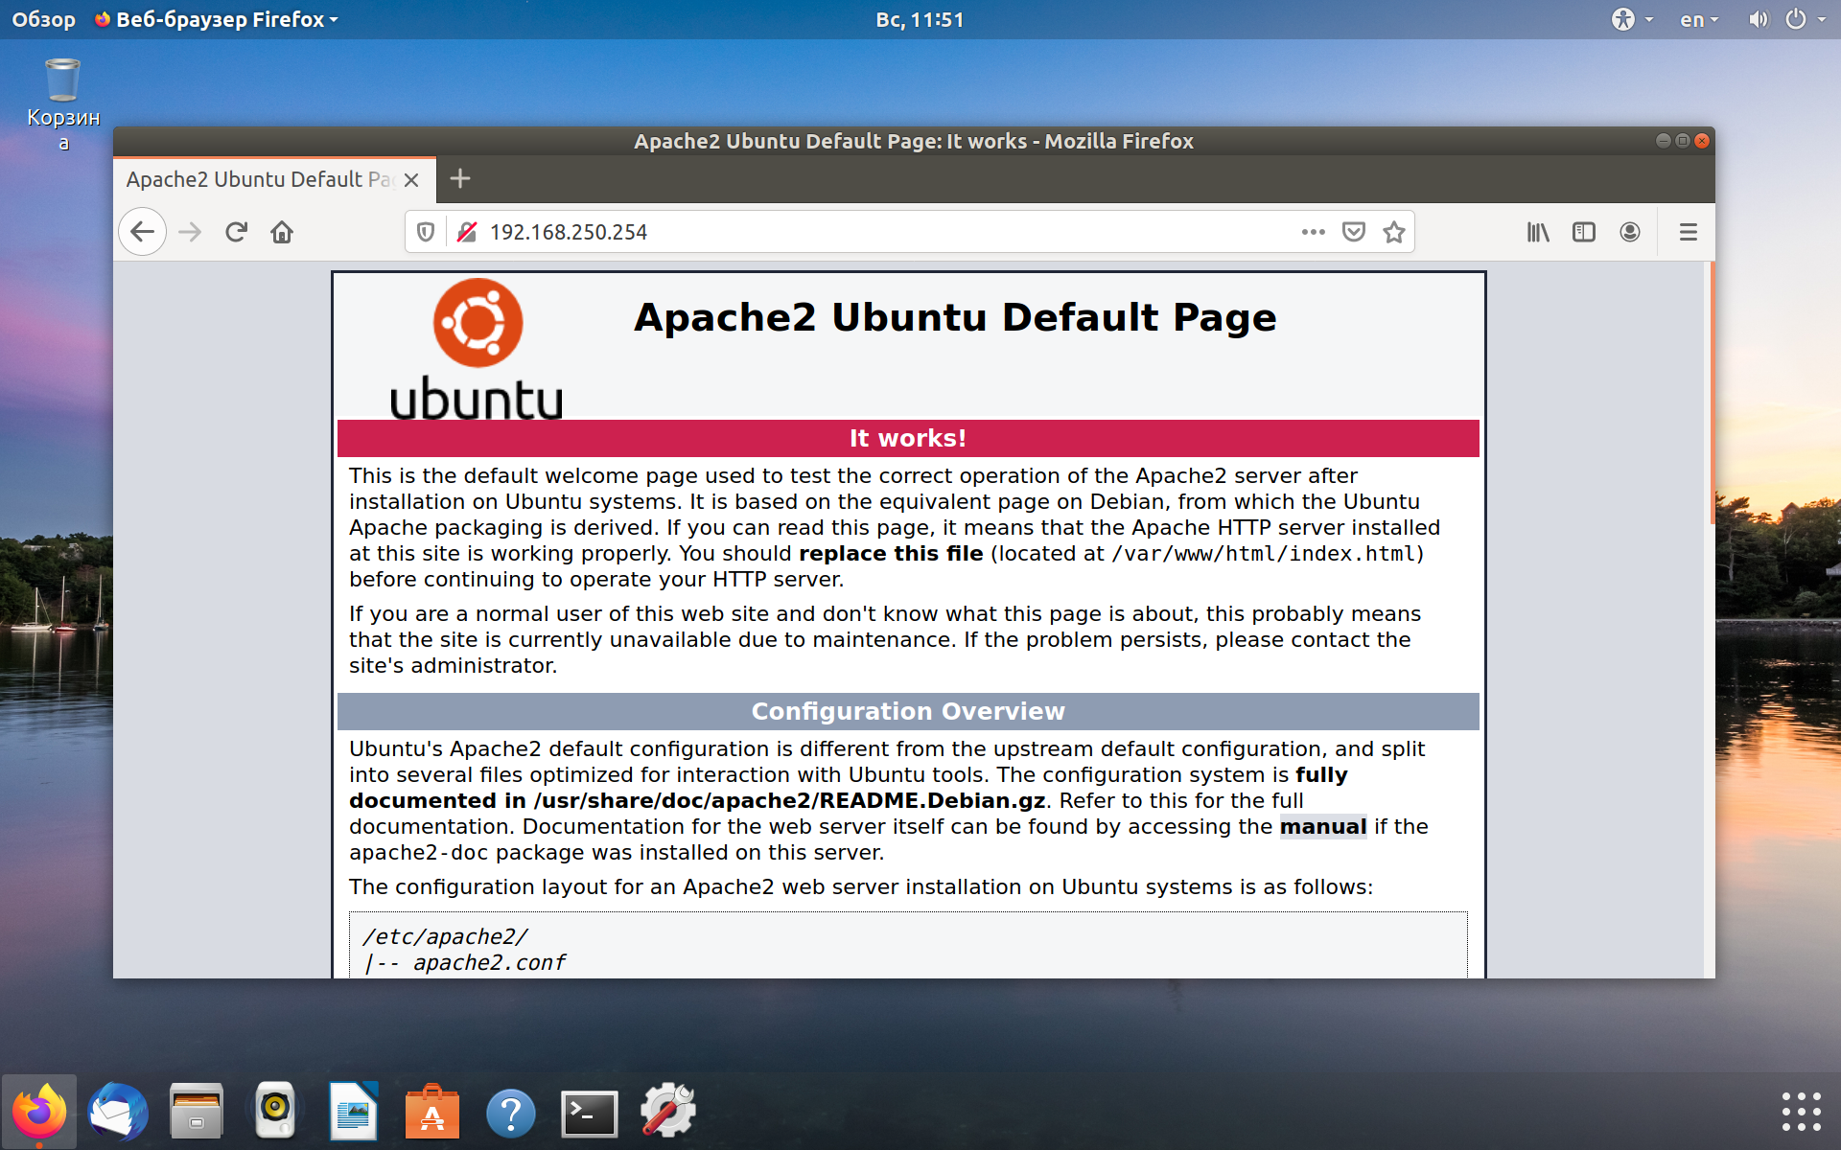This screenshot has height=1150, width=1841.
Task: Click the page's vertical scrollbar
Action: coord(1712,393)
